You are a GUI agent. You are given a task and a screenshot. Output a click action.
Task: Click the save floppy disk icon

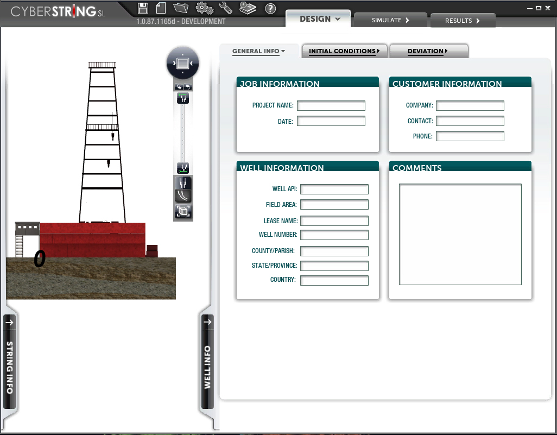[143, 8]
